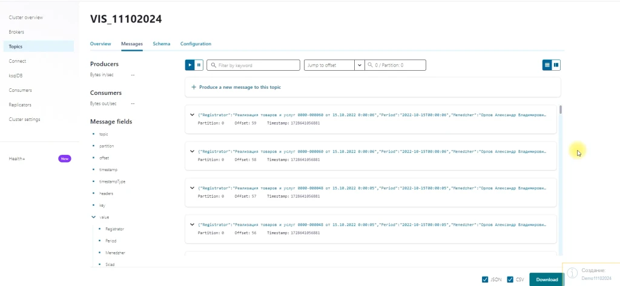Image resolution: width=620 pixels, height=286 pixels.
Task: Uncheck the JSON checkbox
Action: pyautogui.click(x=485, y=279)
